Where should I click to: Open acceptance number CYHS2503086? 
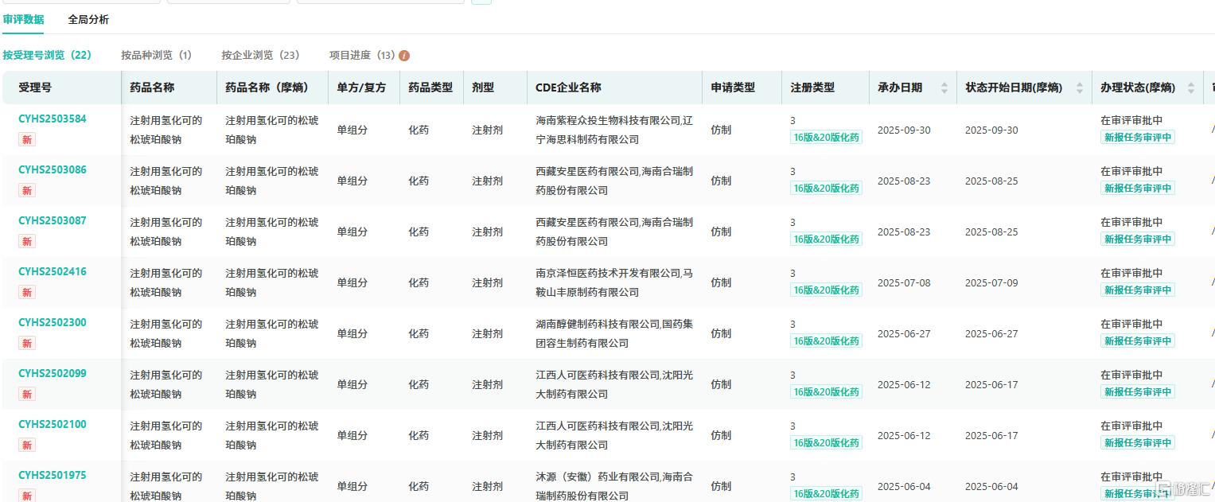click(53, 170)
